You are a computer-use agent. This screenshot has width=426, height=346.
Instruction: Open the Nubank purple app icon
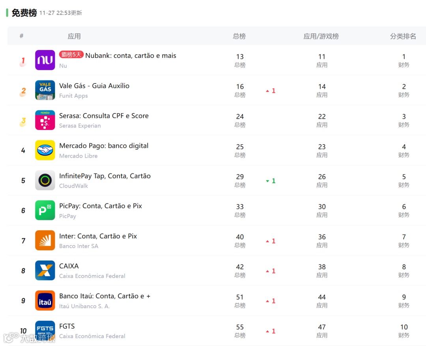[x=45, y=60]
